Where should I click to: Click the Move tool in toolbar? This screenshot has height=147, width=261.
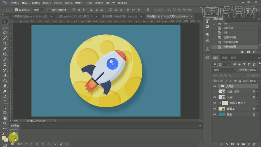tap(5, 22)
